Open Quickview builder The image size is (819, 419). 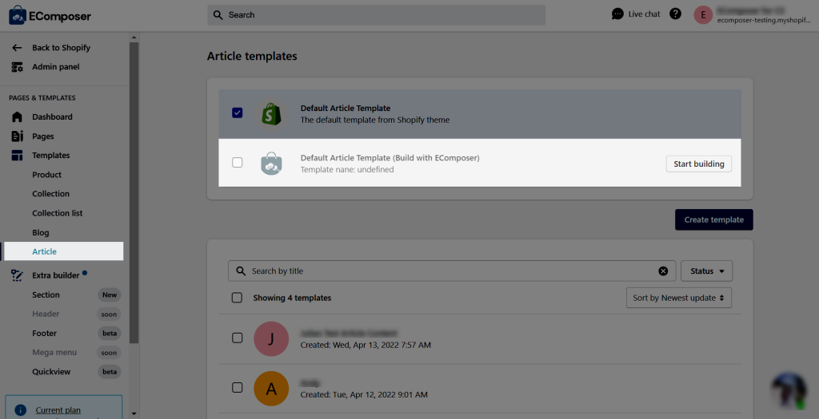point(51,372)
